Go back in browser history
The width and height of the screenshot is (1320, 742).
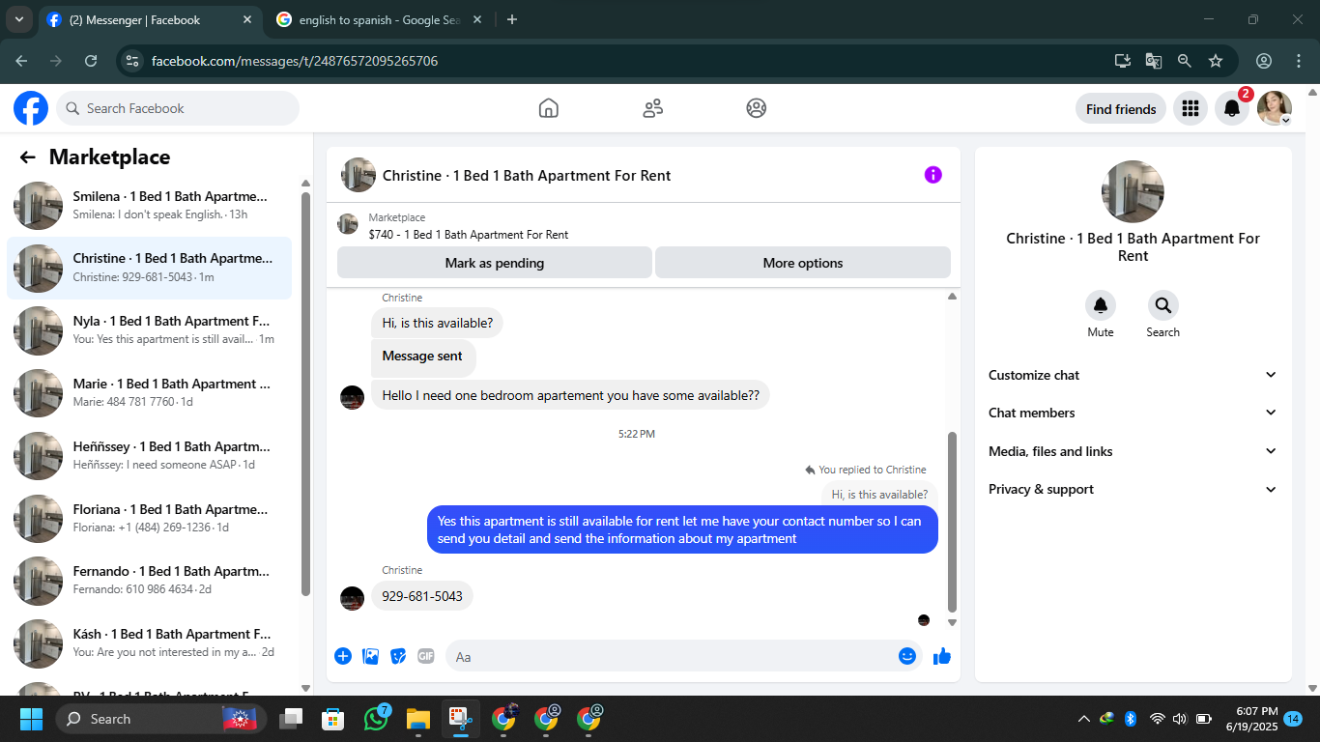(21, 61)
